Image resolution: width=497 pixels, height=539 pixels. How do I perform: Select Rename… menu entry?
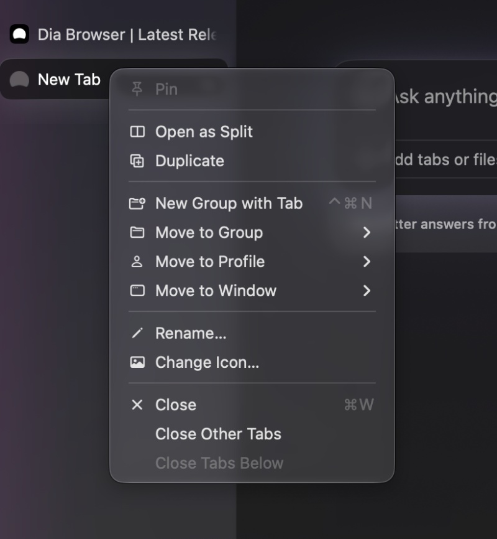(x=252, y=333)
